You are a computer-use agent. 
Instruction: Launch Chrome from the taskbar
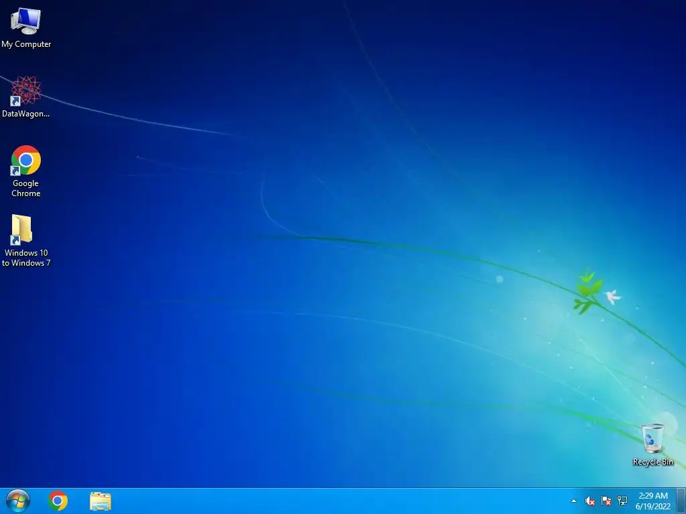point(58,501)
